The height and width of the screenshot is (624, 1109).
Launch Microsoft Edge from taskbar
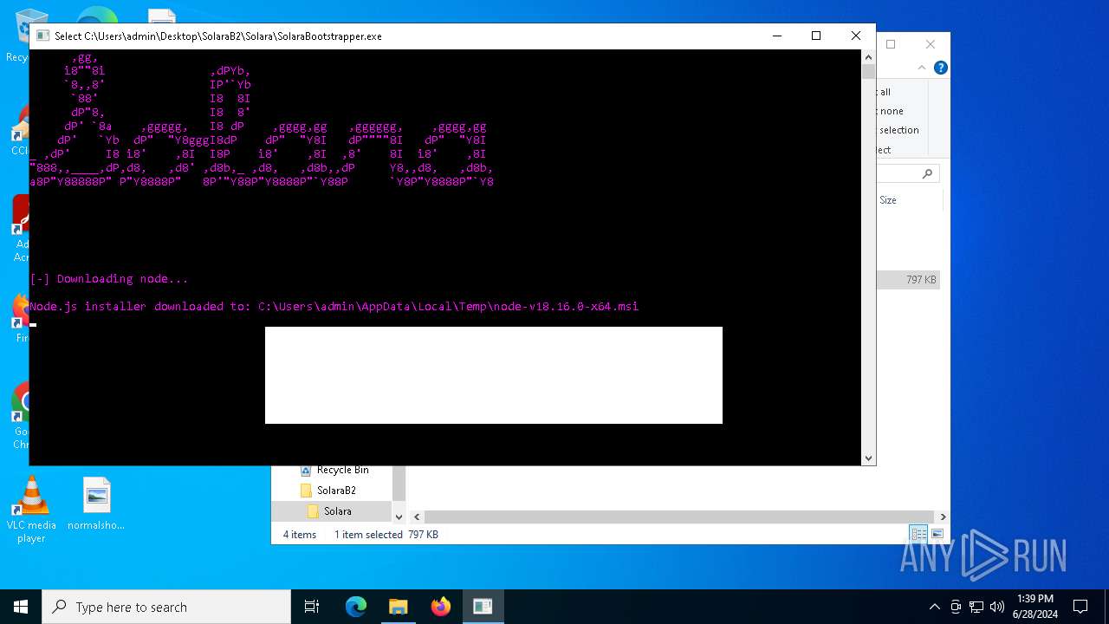tap(356, 607)
